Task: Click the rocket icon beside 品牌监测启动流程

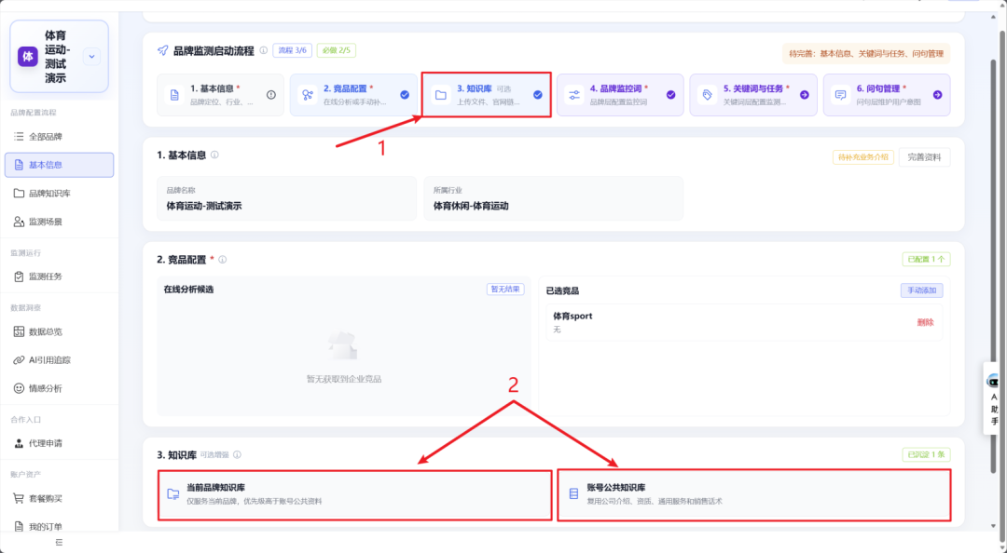Action: coord(163,50)
